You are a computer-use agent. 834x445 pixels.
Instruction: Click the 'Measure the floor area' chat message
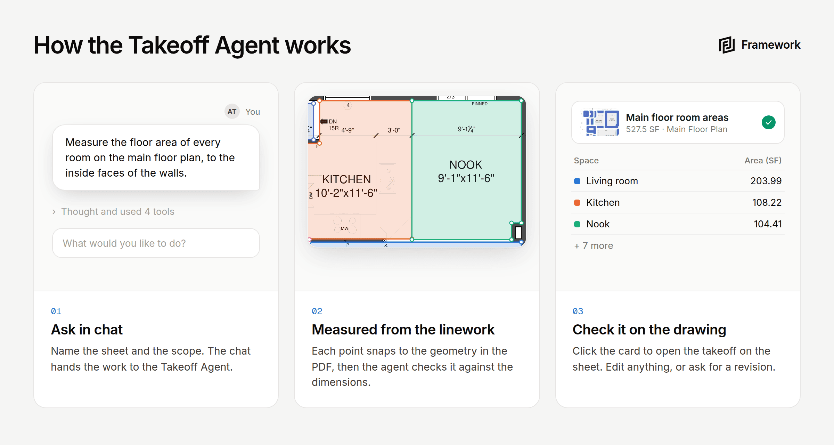click(x=156, y=157)
